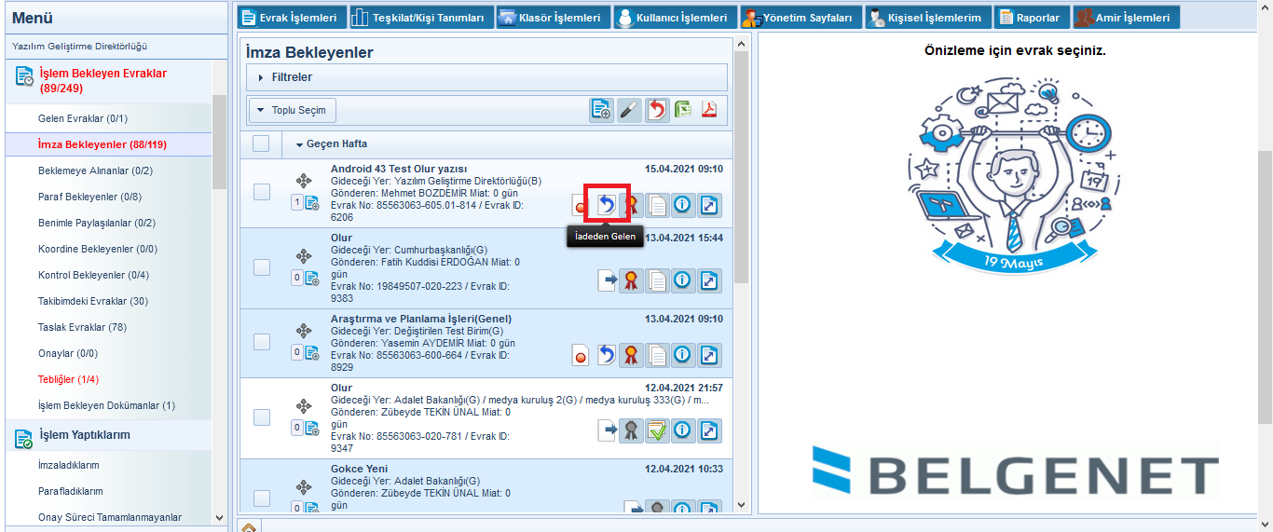Click the pen signature icon in list toolbar
This screenshot has width=1273, height=532.
point(630,110)
